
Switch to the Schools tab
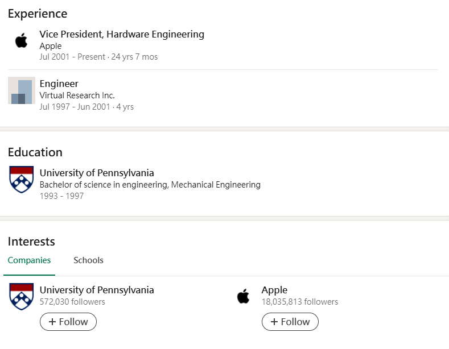88,260
